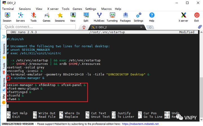The height and width of the screenshot is (126, 203).
Task: Click the '#!/bin/sh' line in nano
Action: [15, 39]
